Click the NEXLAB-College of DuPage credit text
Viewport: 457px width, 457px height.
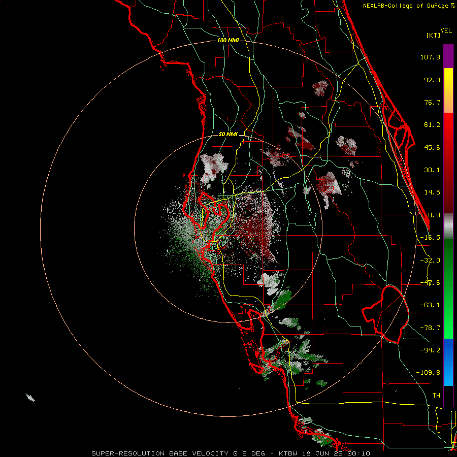click(407, 6)
